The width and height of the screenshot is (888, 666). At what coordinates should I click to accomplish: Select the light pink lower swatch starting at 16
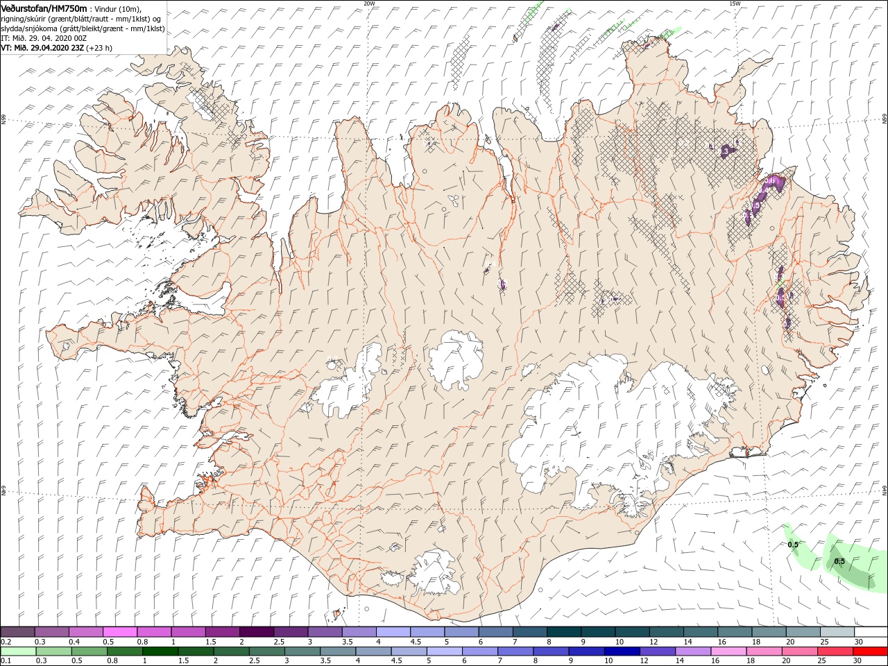coord(730,651)
